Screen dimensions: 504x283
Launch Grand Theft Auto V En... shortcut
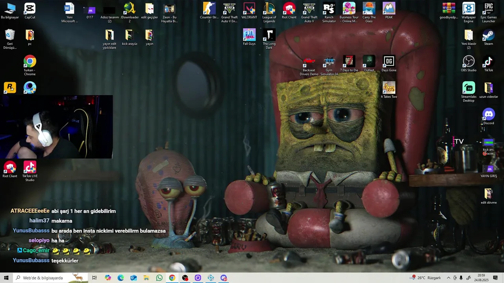(229, 13)
